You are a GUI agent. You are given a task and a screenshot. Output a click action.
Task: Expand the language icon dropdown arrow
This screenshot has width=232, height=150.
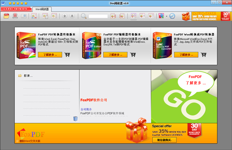(x=167, y=16)
